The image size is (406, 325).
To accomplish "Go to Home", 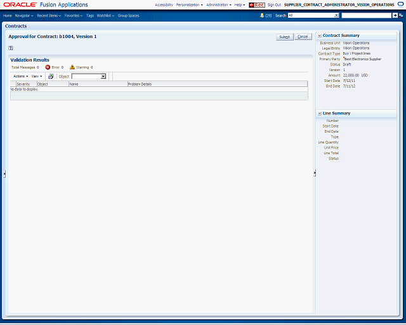I will pyautogui.click(x=8, y=15).
